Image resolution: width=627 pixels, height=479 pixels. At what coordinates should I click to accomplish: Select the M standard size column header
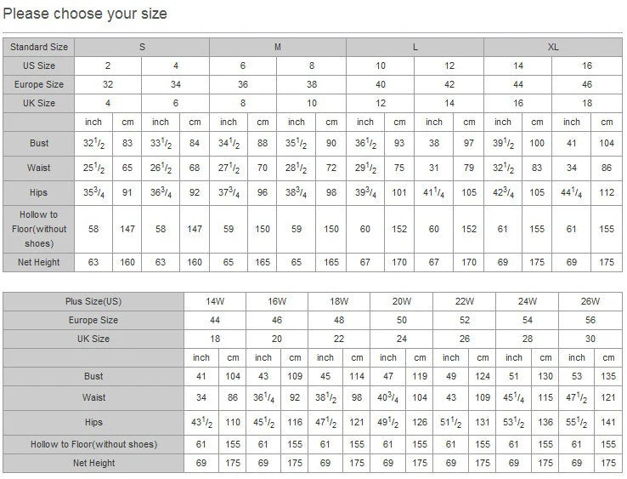278,47
